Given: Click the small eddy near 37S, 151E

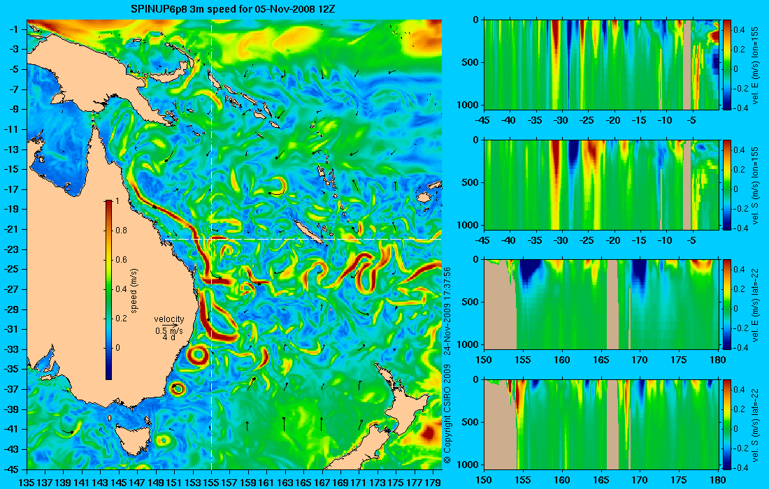Looking at the screenshot, I should click(177, 389).
